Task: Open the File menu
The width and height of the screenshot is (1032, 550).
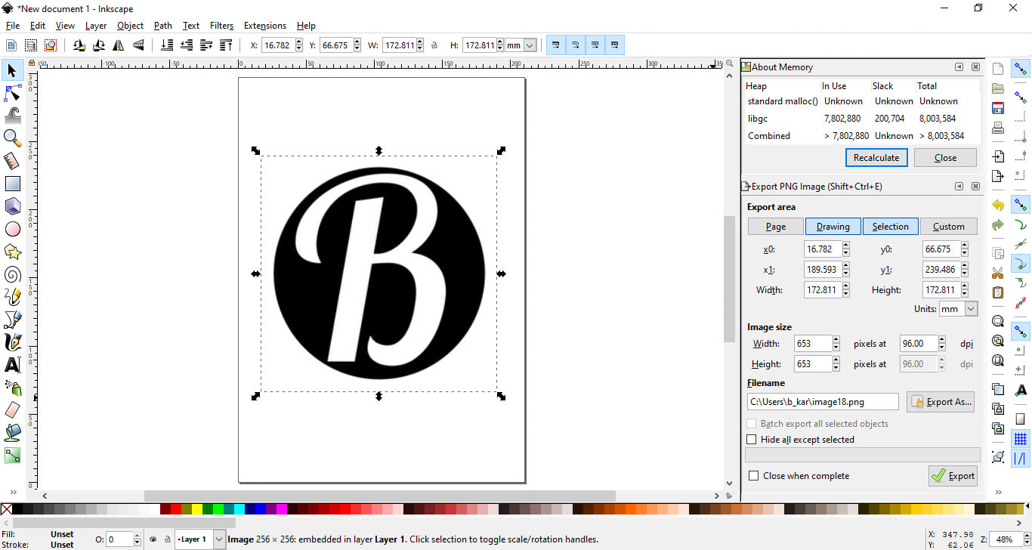Action: click(x=13, y=26)
